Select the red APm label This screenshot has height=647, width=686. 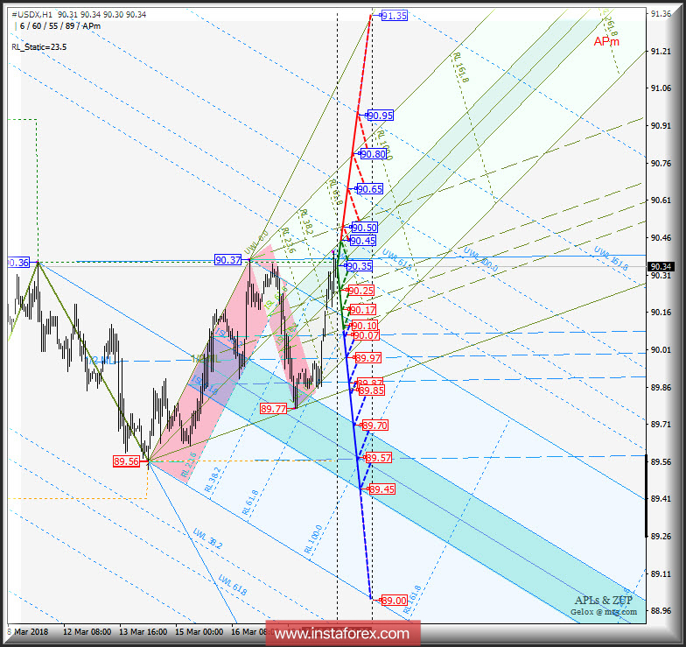[606, 42]
